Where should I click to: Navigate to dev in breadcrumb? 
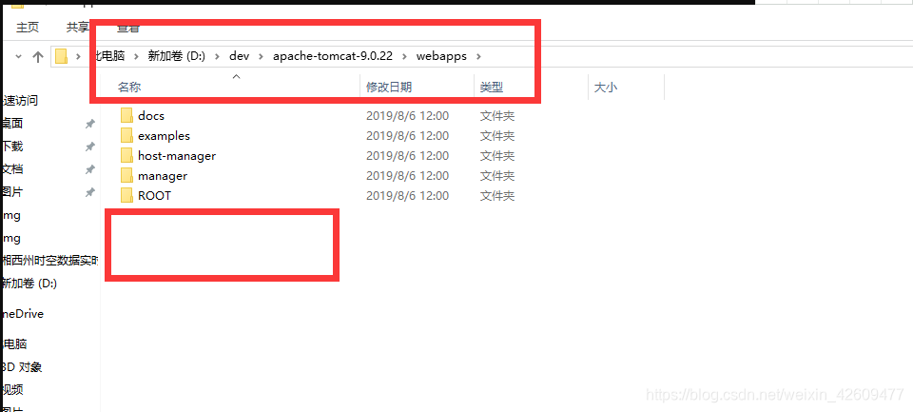[x=240, y=56]
